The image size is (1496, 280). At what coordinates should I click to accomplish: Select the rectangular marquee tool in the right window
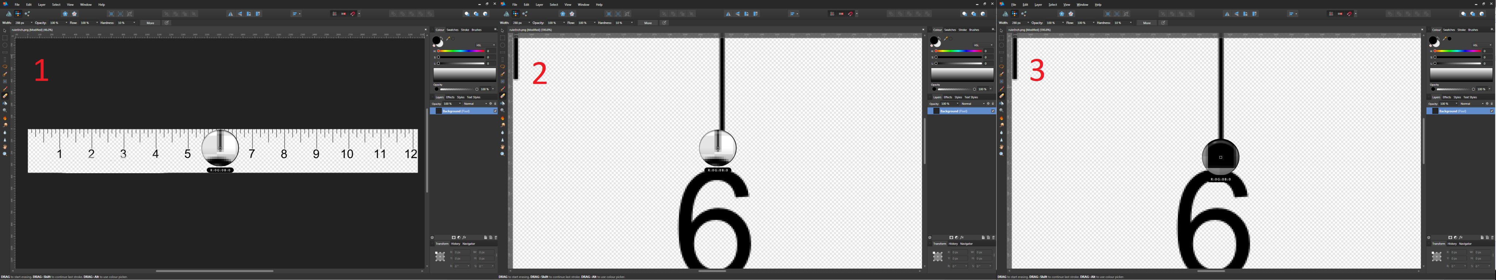click(x=1002, y=38)
